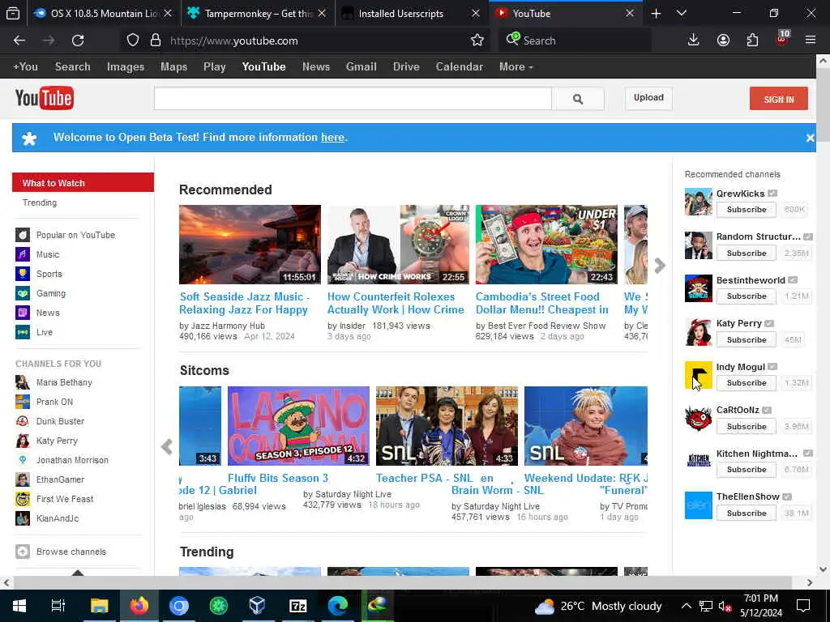
Task: Subscribe to Random Structure channel
Action: [x=747, y=253]
